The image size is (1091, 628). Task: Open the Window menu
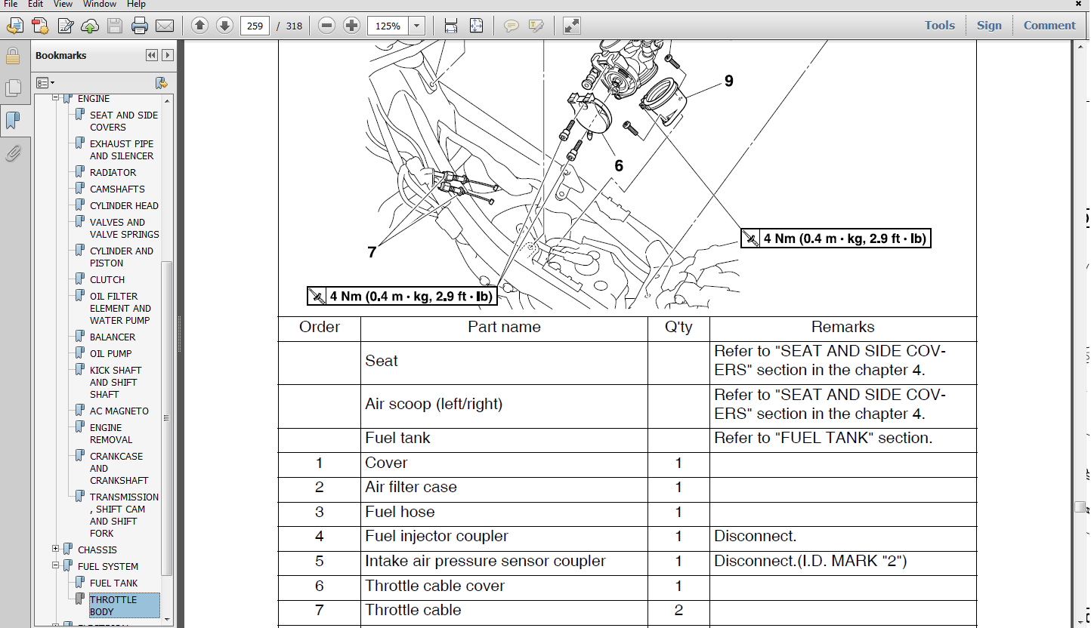coord(98,5)
